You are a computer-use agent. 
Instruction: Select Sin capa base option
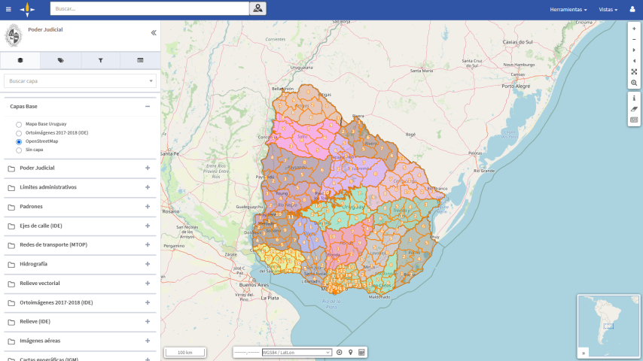point(19,150)
